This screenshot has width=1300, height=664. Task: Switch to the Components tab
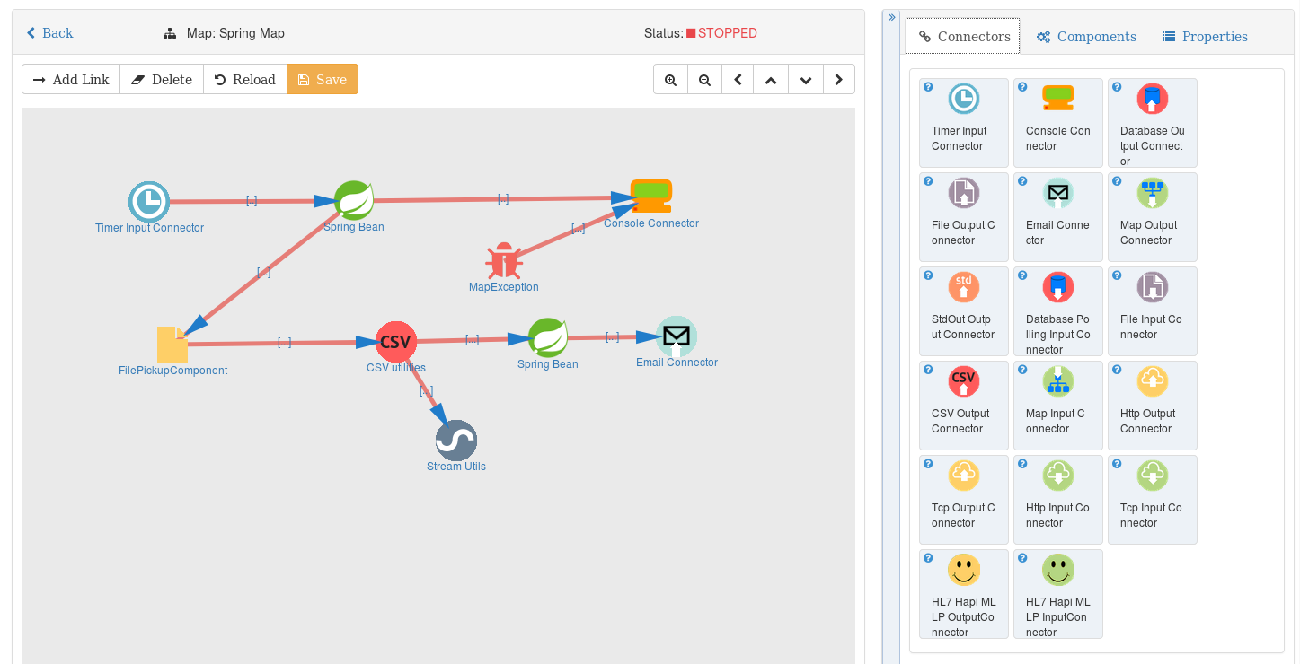tap(1086, 37)
